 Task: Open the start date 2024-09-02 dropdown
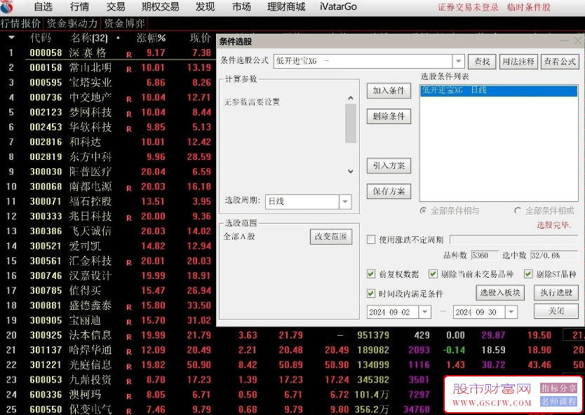point(424,312)
